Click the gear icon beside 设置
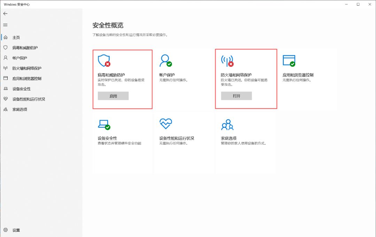This screenshot has height=237, width=376. coord(6,230)
